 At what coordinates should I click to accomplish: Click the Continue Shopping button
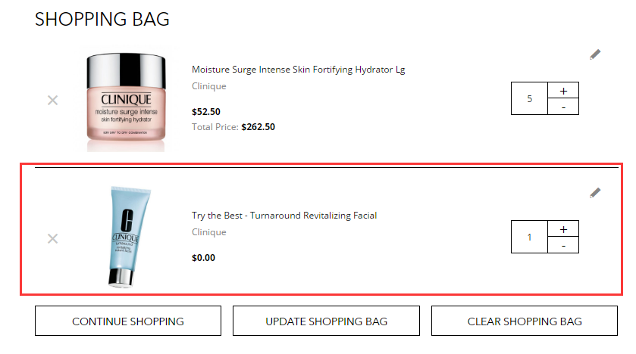point(128,321)
